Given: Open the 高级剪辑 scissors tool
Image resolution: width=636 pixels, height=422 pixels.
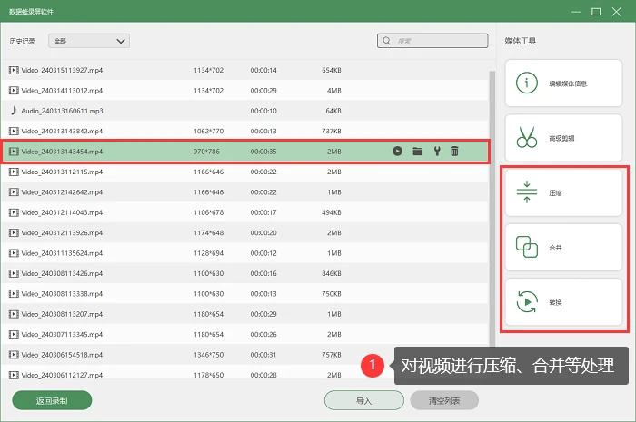Looking at the screenshot, I should click(x=563, y=138).
